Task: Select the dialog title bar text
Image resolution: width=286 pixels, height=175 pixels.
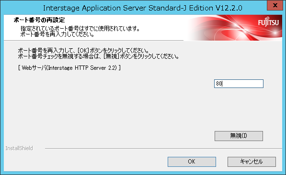Action: tap(143, 8)
